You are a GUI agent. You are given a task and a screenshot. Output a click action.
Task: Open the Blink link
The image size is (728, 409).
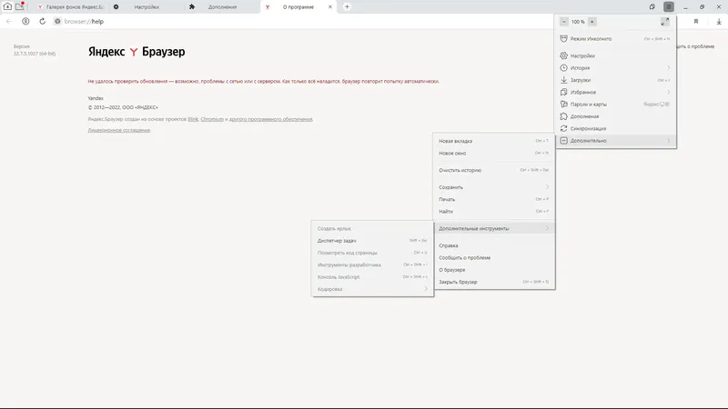coord(193,119)
